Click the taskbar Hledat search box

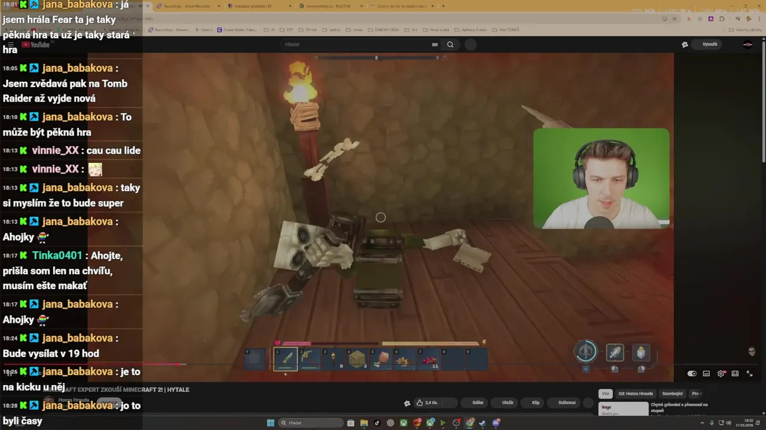(x=310, y=423)
